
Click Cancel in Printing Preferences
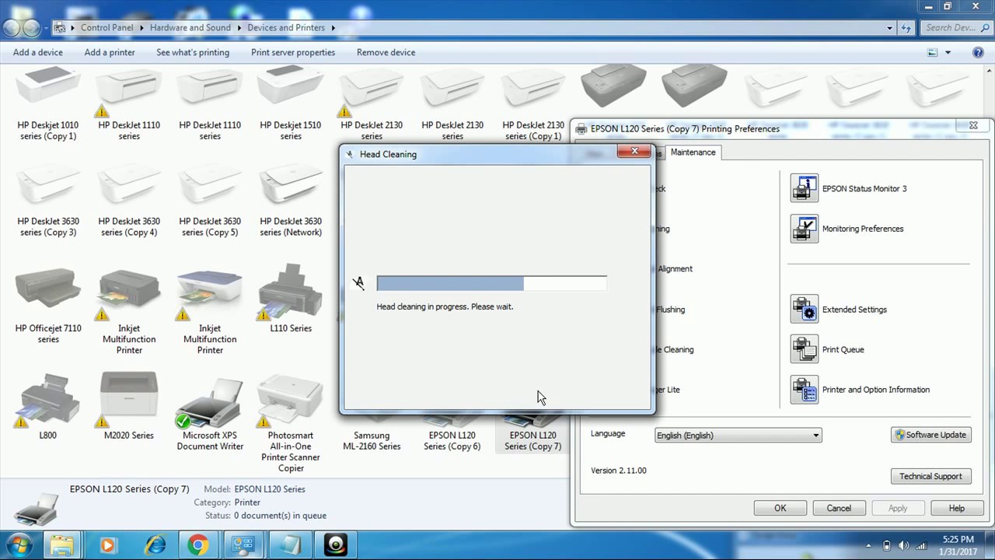839,508
